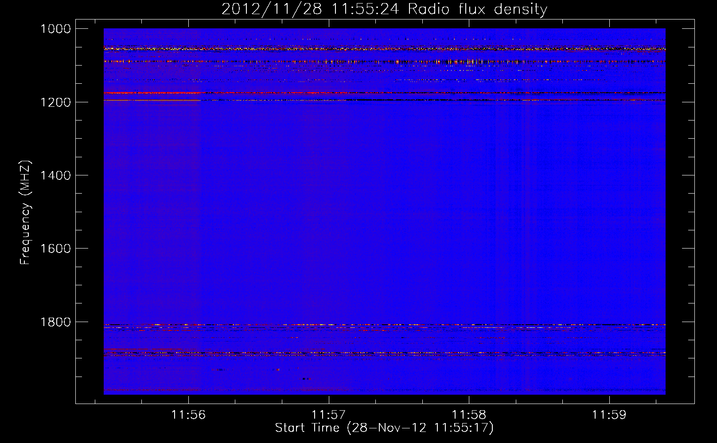Click the 1200 frequency tick label

55,102
